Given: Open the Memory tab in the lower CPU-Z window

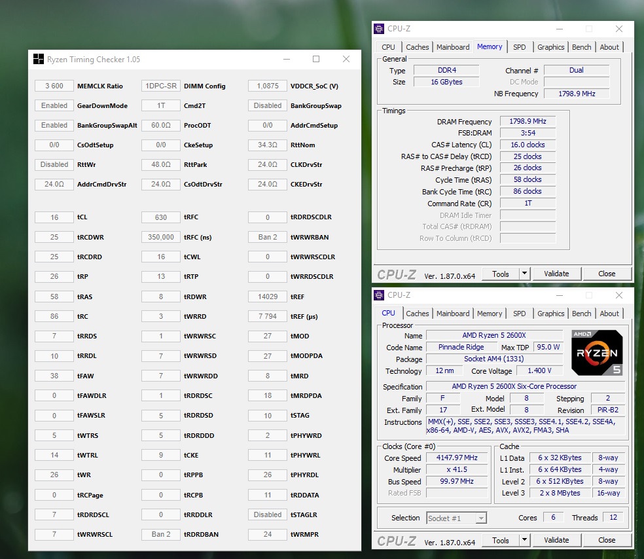Looking at the screenshot, I should pyautogui.click(x=489, y=314).
